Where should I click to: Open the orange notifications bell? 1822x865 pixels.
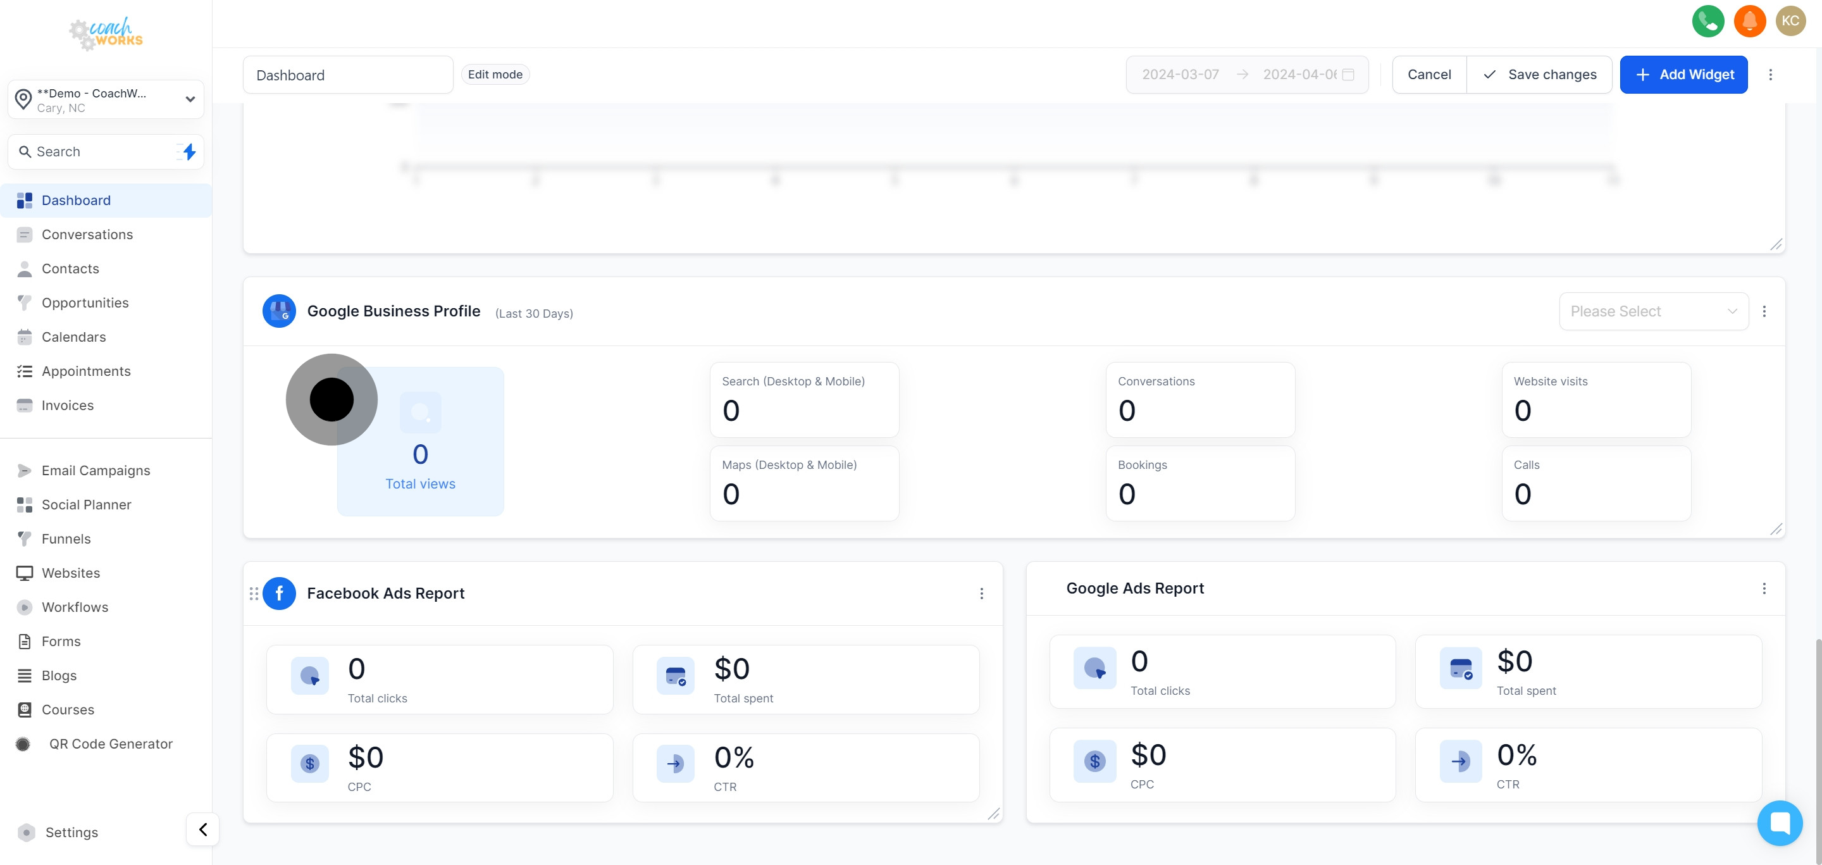(1749, 20)
